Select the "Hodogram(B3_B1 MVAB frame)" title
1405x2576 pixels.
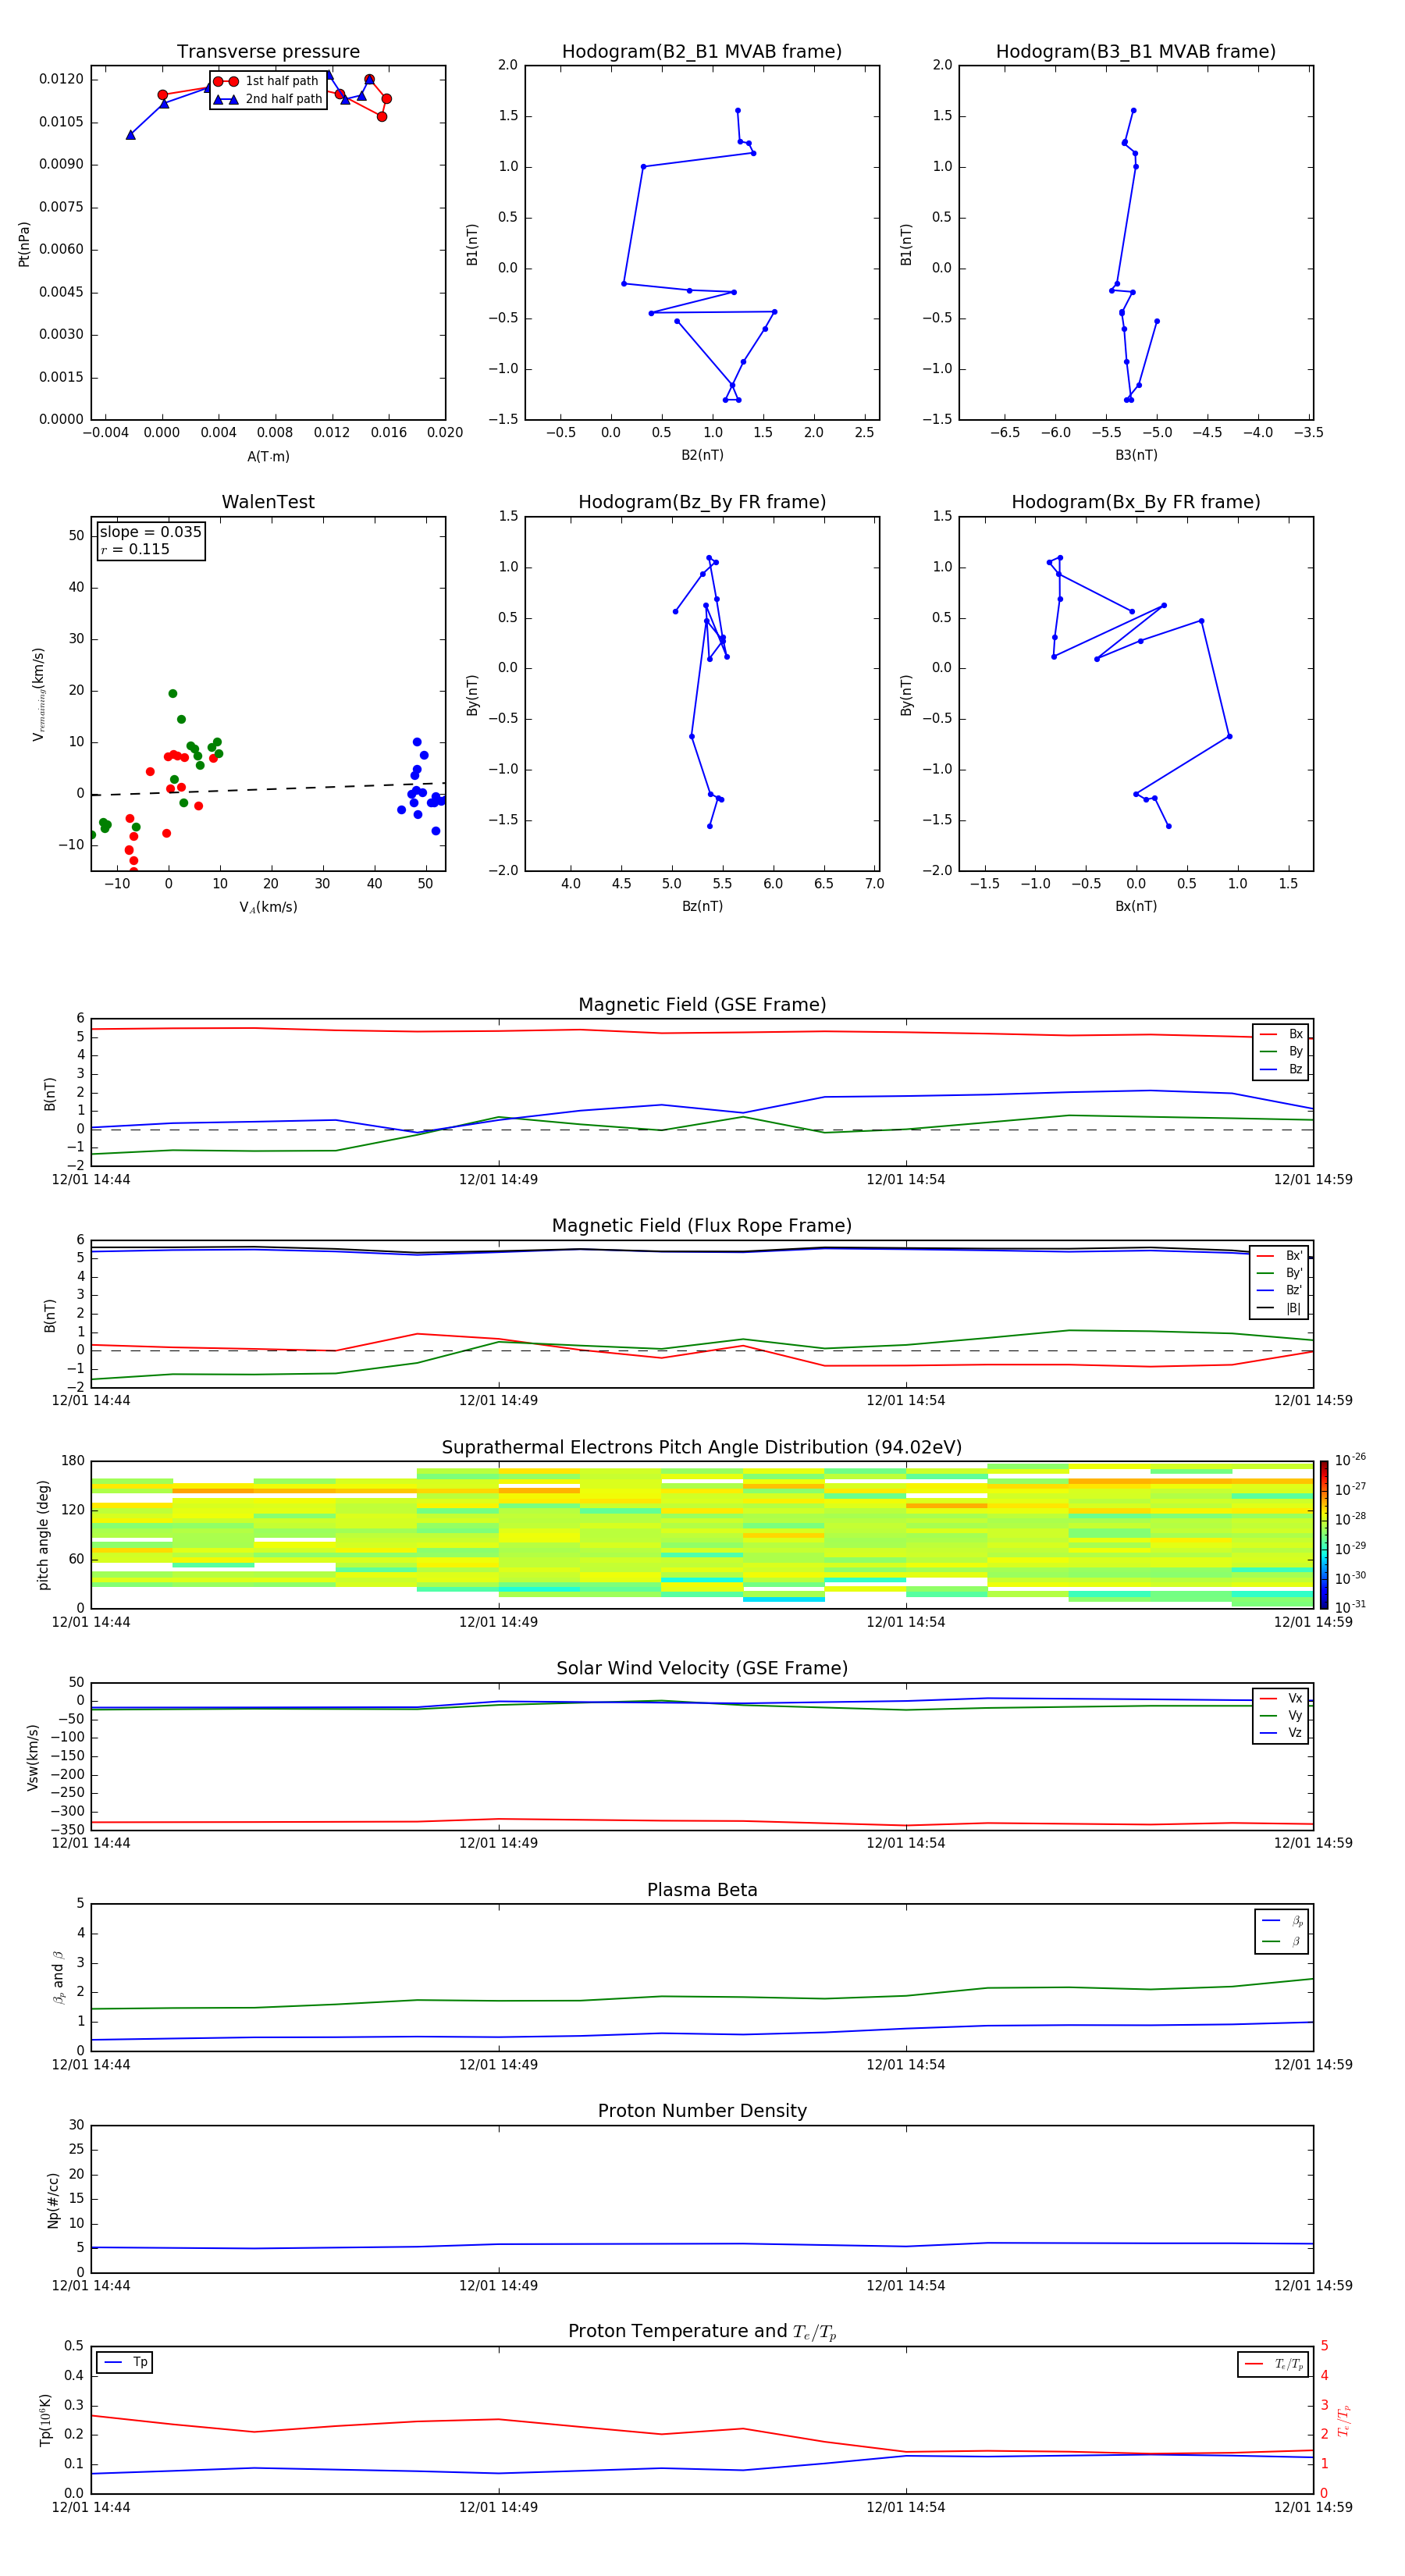click(1136, 52)
